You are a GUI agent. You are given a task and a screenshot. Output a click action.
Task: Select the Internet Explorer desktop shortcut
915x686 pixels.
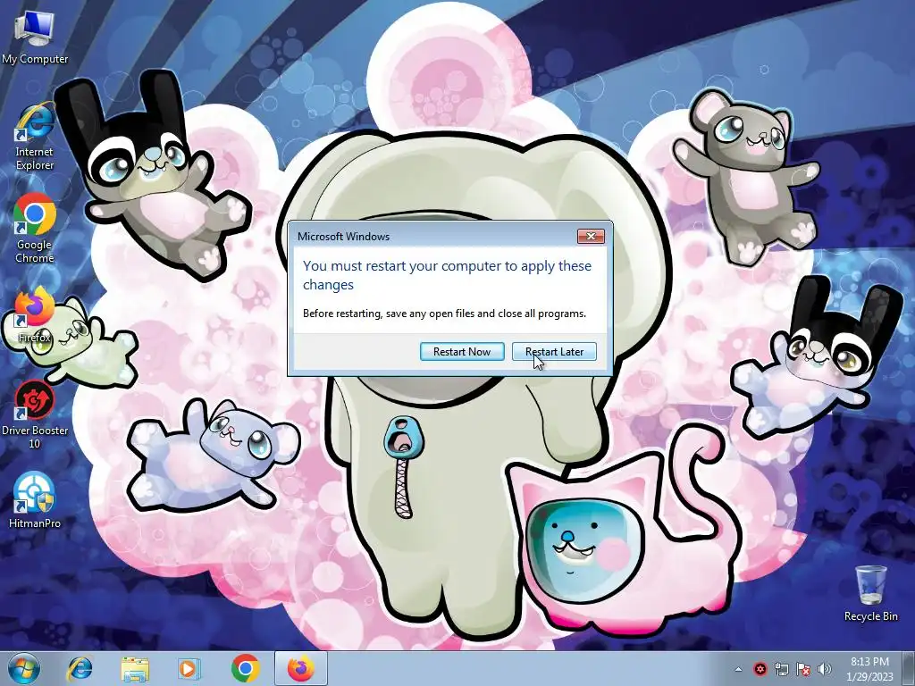pyautogui.click(x=35, y=137)
